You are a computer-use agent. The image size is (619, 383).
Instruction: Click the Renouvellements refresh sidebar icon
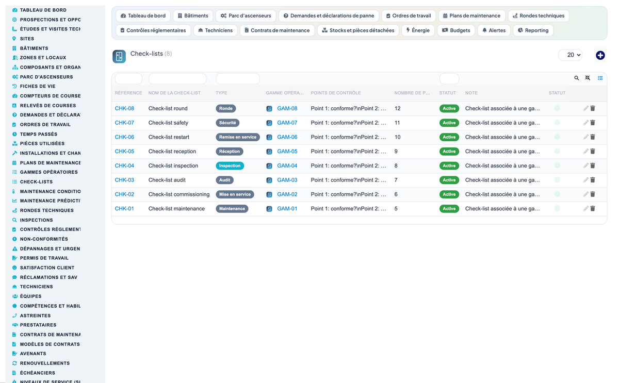(14, 363)
